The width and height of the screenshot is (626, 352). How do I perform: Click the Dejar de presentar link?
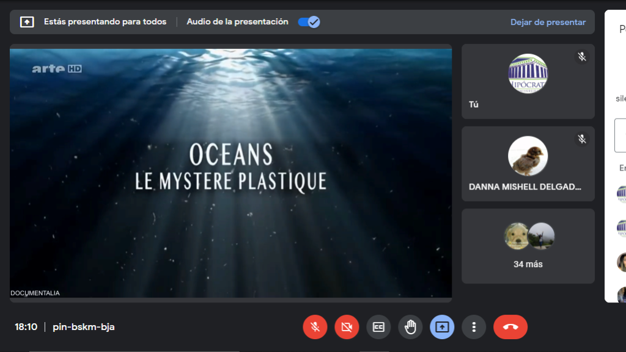coord(548,22)
